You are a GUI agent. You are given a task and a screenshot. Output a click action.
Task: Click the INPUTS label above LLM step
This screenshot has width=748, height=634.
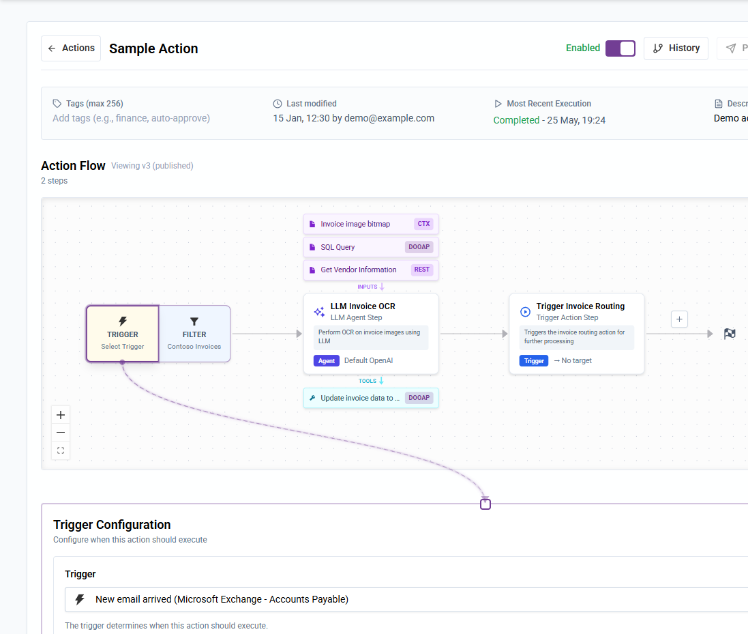(368, 287)
